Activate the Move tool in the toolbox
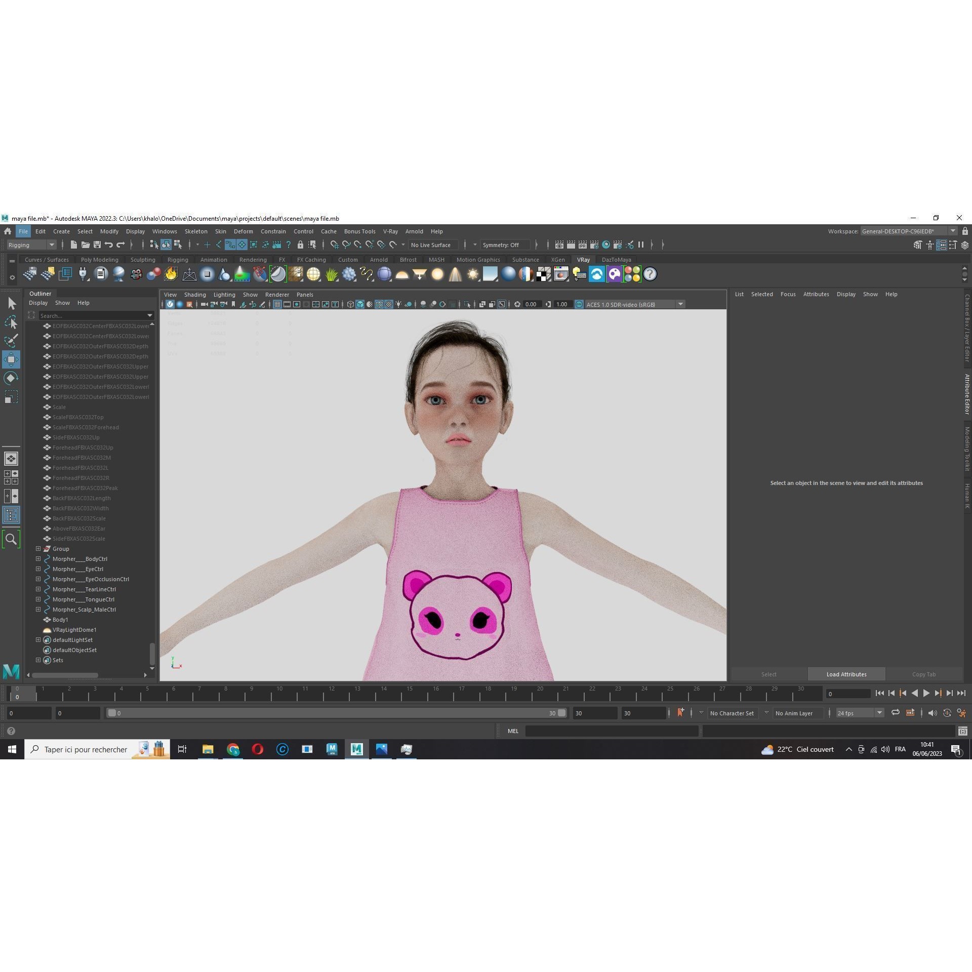Screen dimensions: 972x972 pyautogui.click(x=11, y=359)
